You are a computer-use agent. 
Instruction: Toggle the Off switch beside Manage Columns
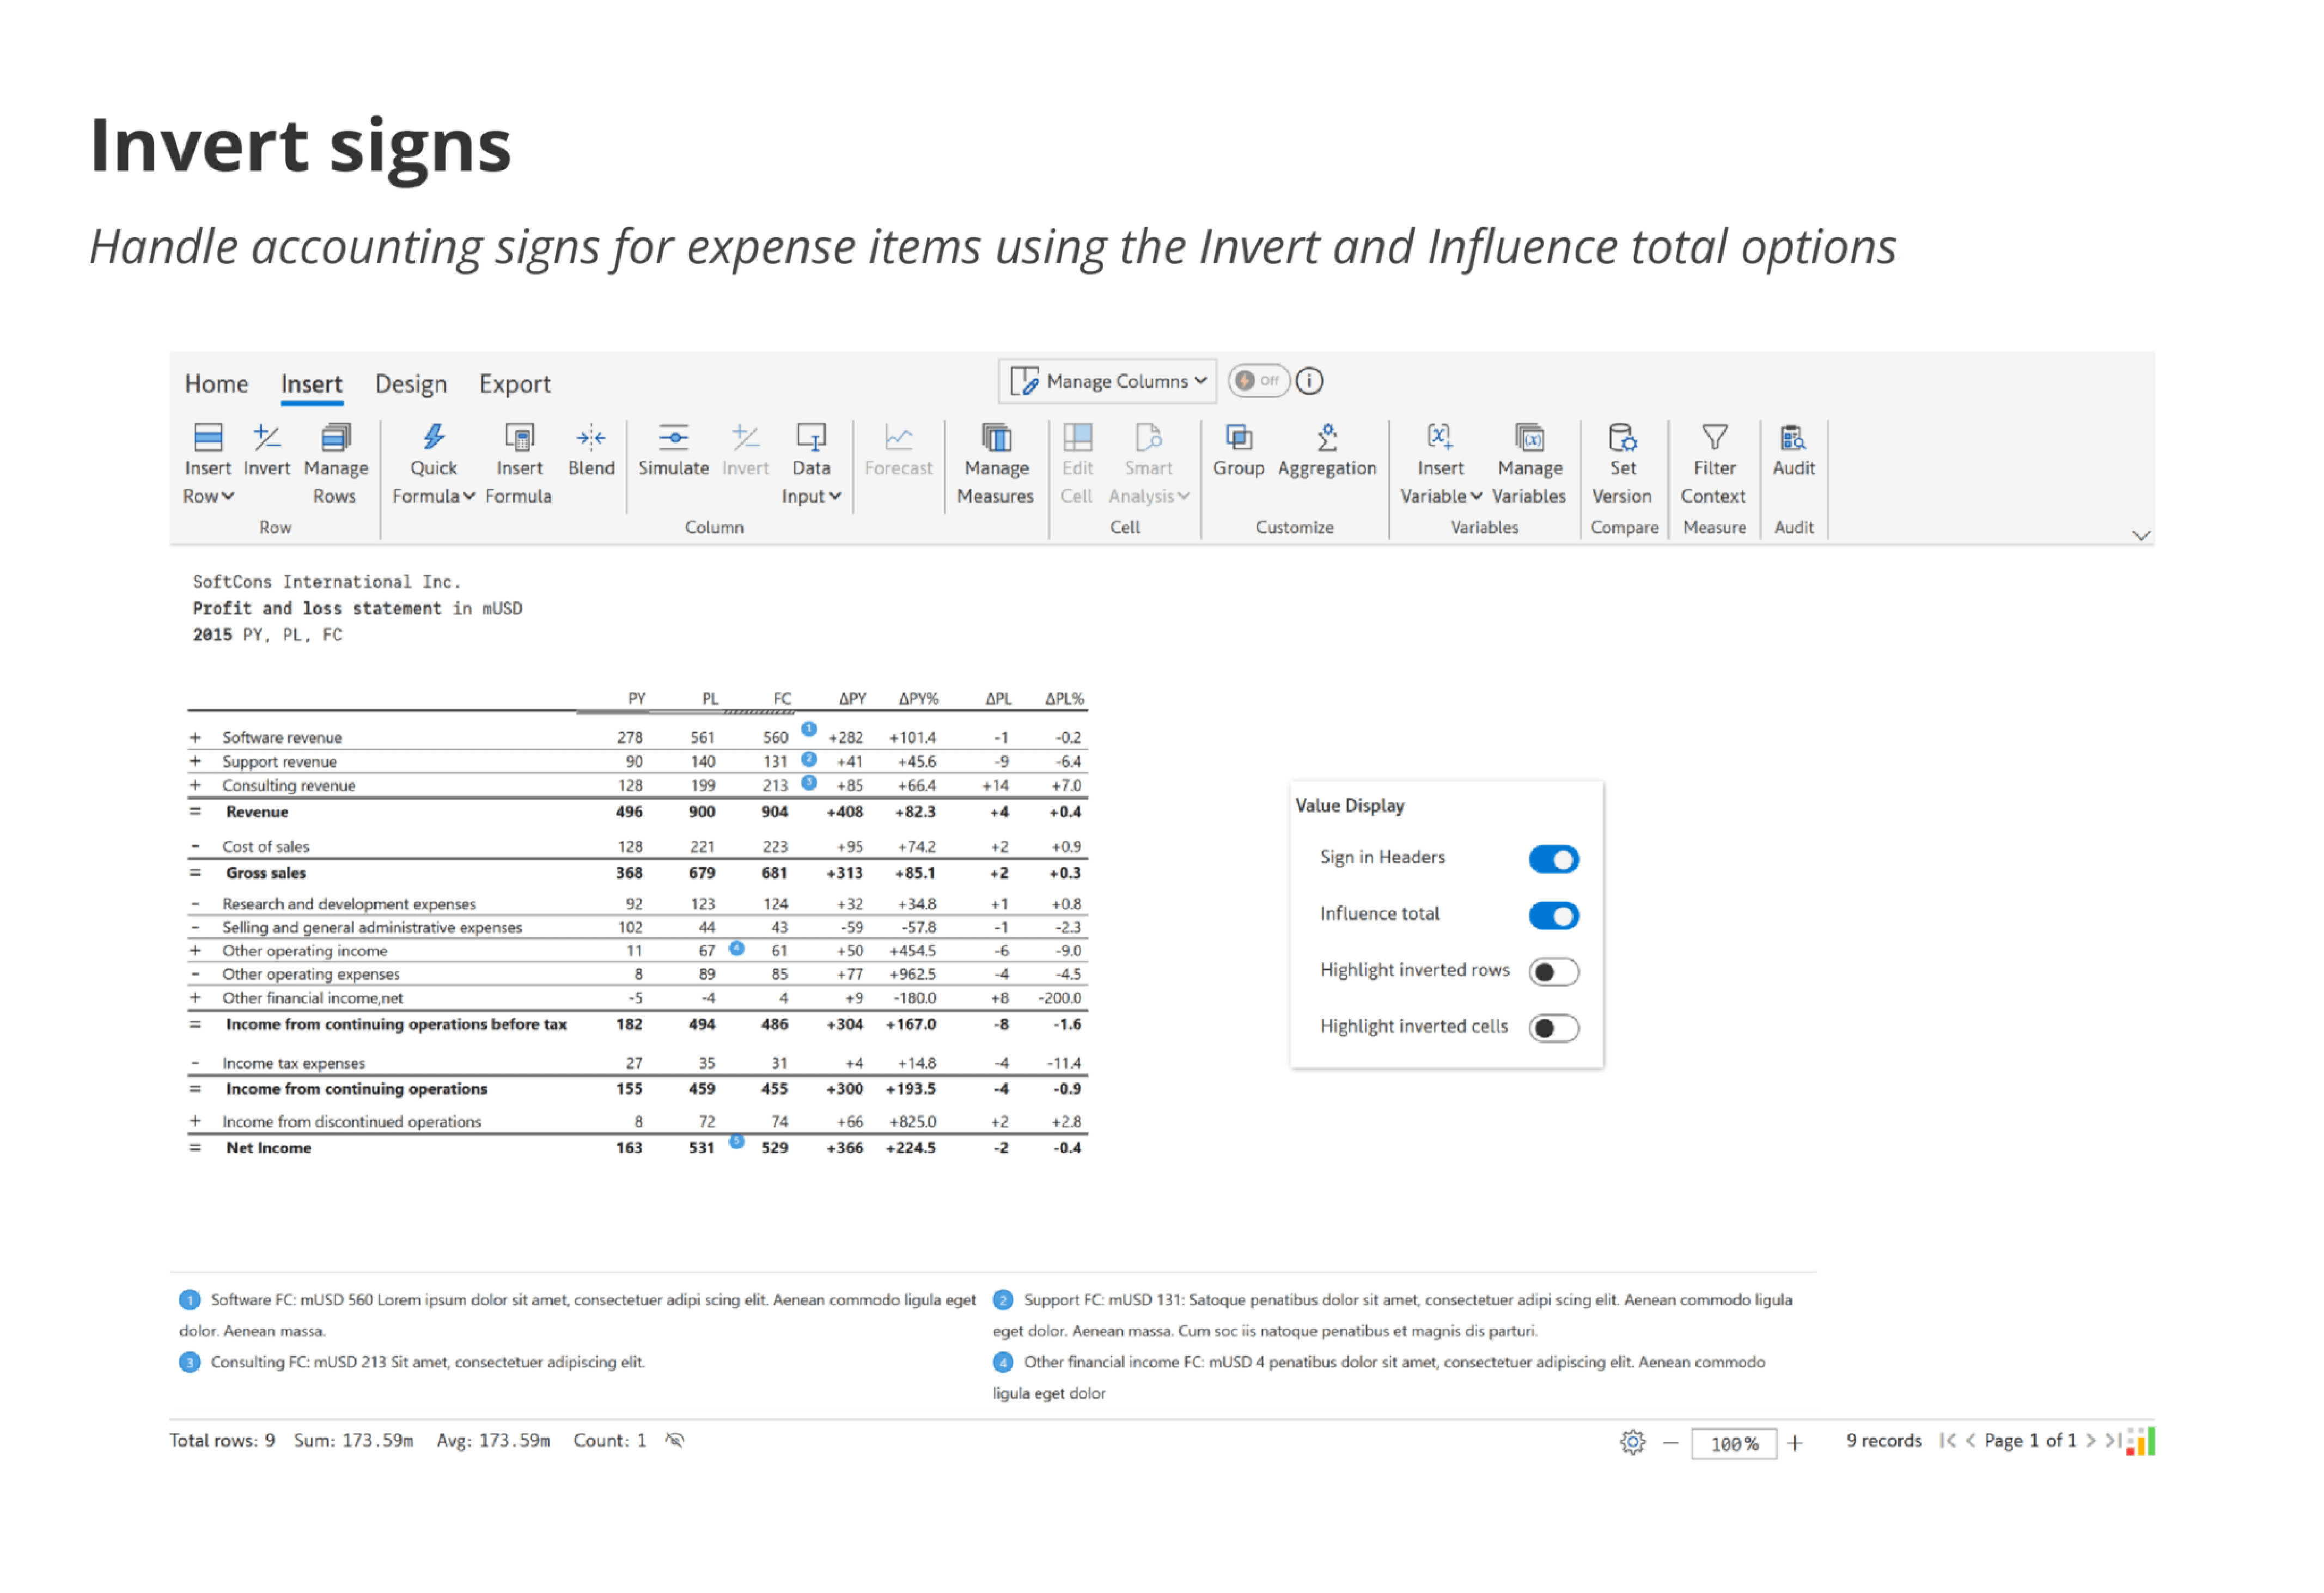(1258, 381)
